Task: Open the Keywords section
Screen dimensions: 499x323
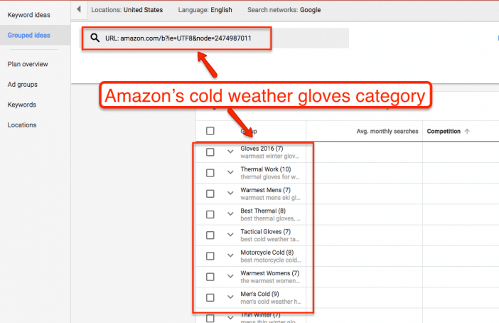Action: pos(21,105)
